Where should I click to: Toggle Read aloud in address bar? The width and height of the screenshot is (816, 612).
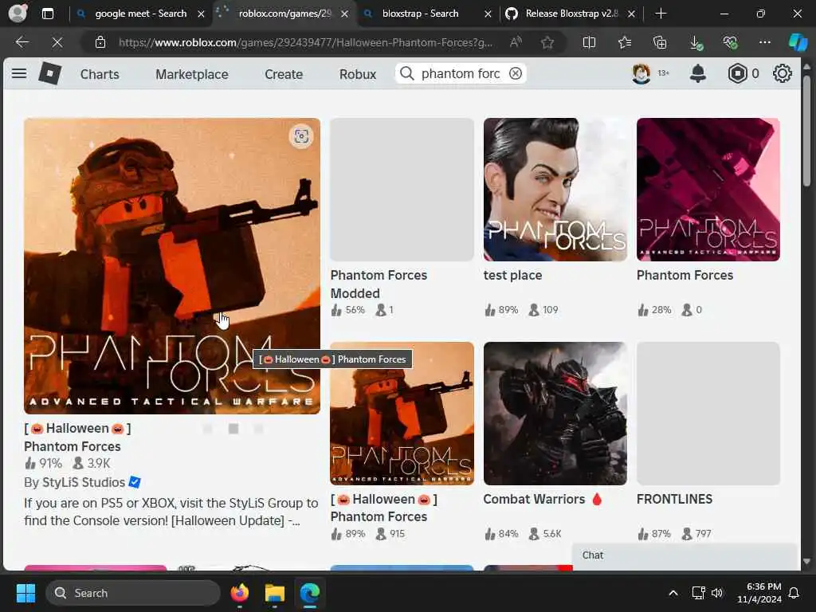[x=516, y=42]
